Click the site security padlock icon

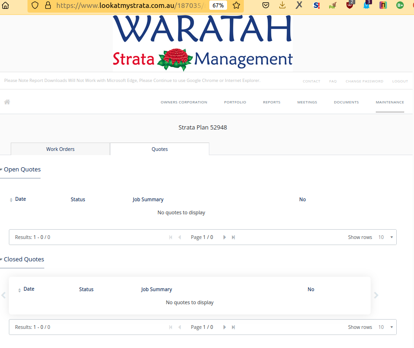(x=48, y=5)
